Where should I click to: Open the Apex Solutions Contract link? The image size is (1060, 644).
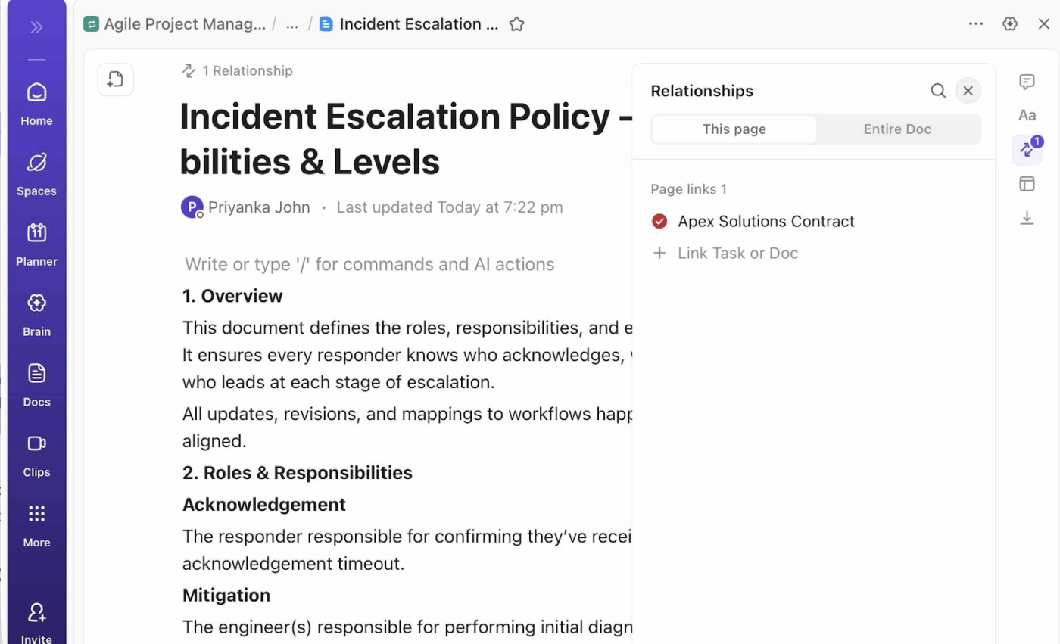coord(765,221)
